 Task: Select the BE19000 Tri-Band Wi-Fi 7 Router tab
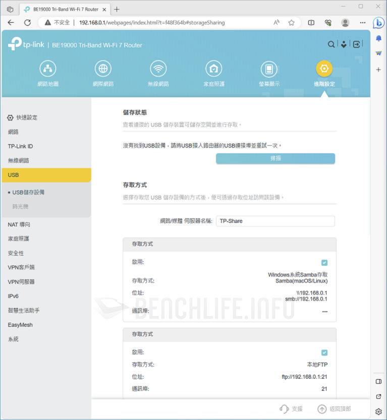[65, 10]
